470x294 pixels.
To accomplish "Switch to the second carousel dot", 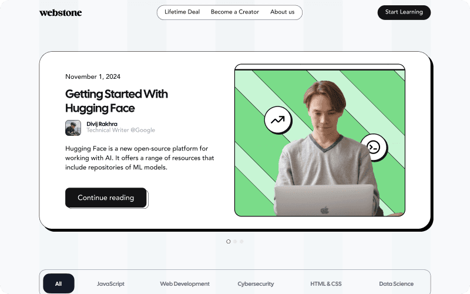I will (235, 242).
